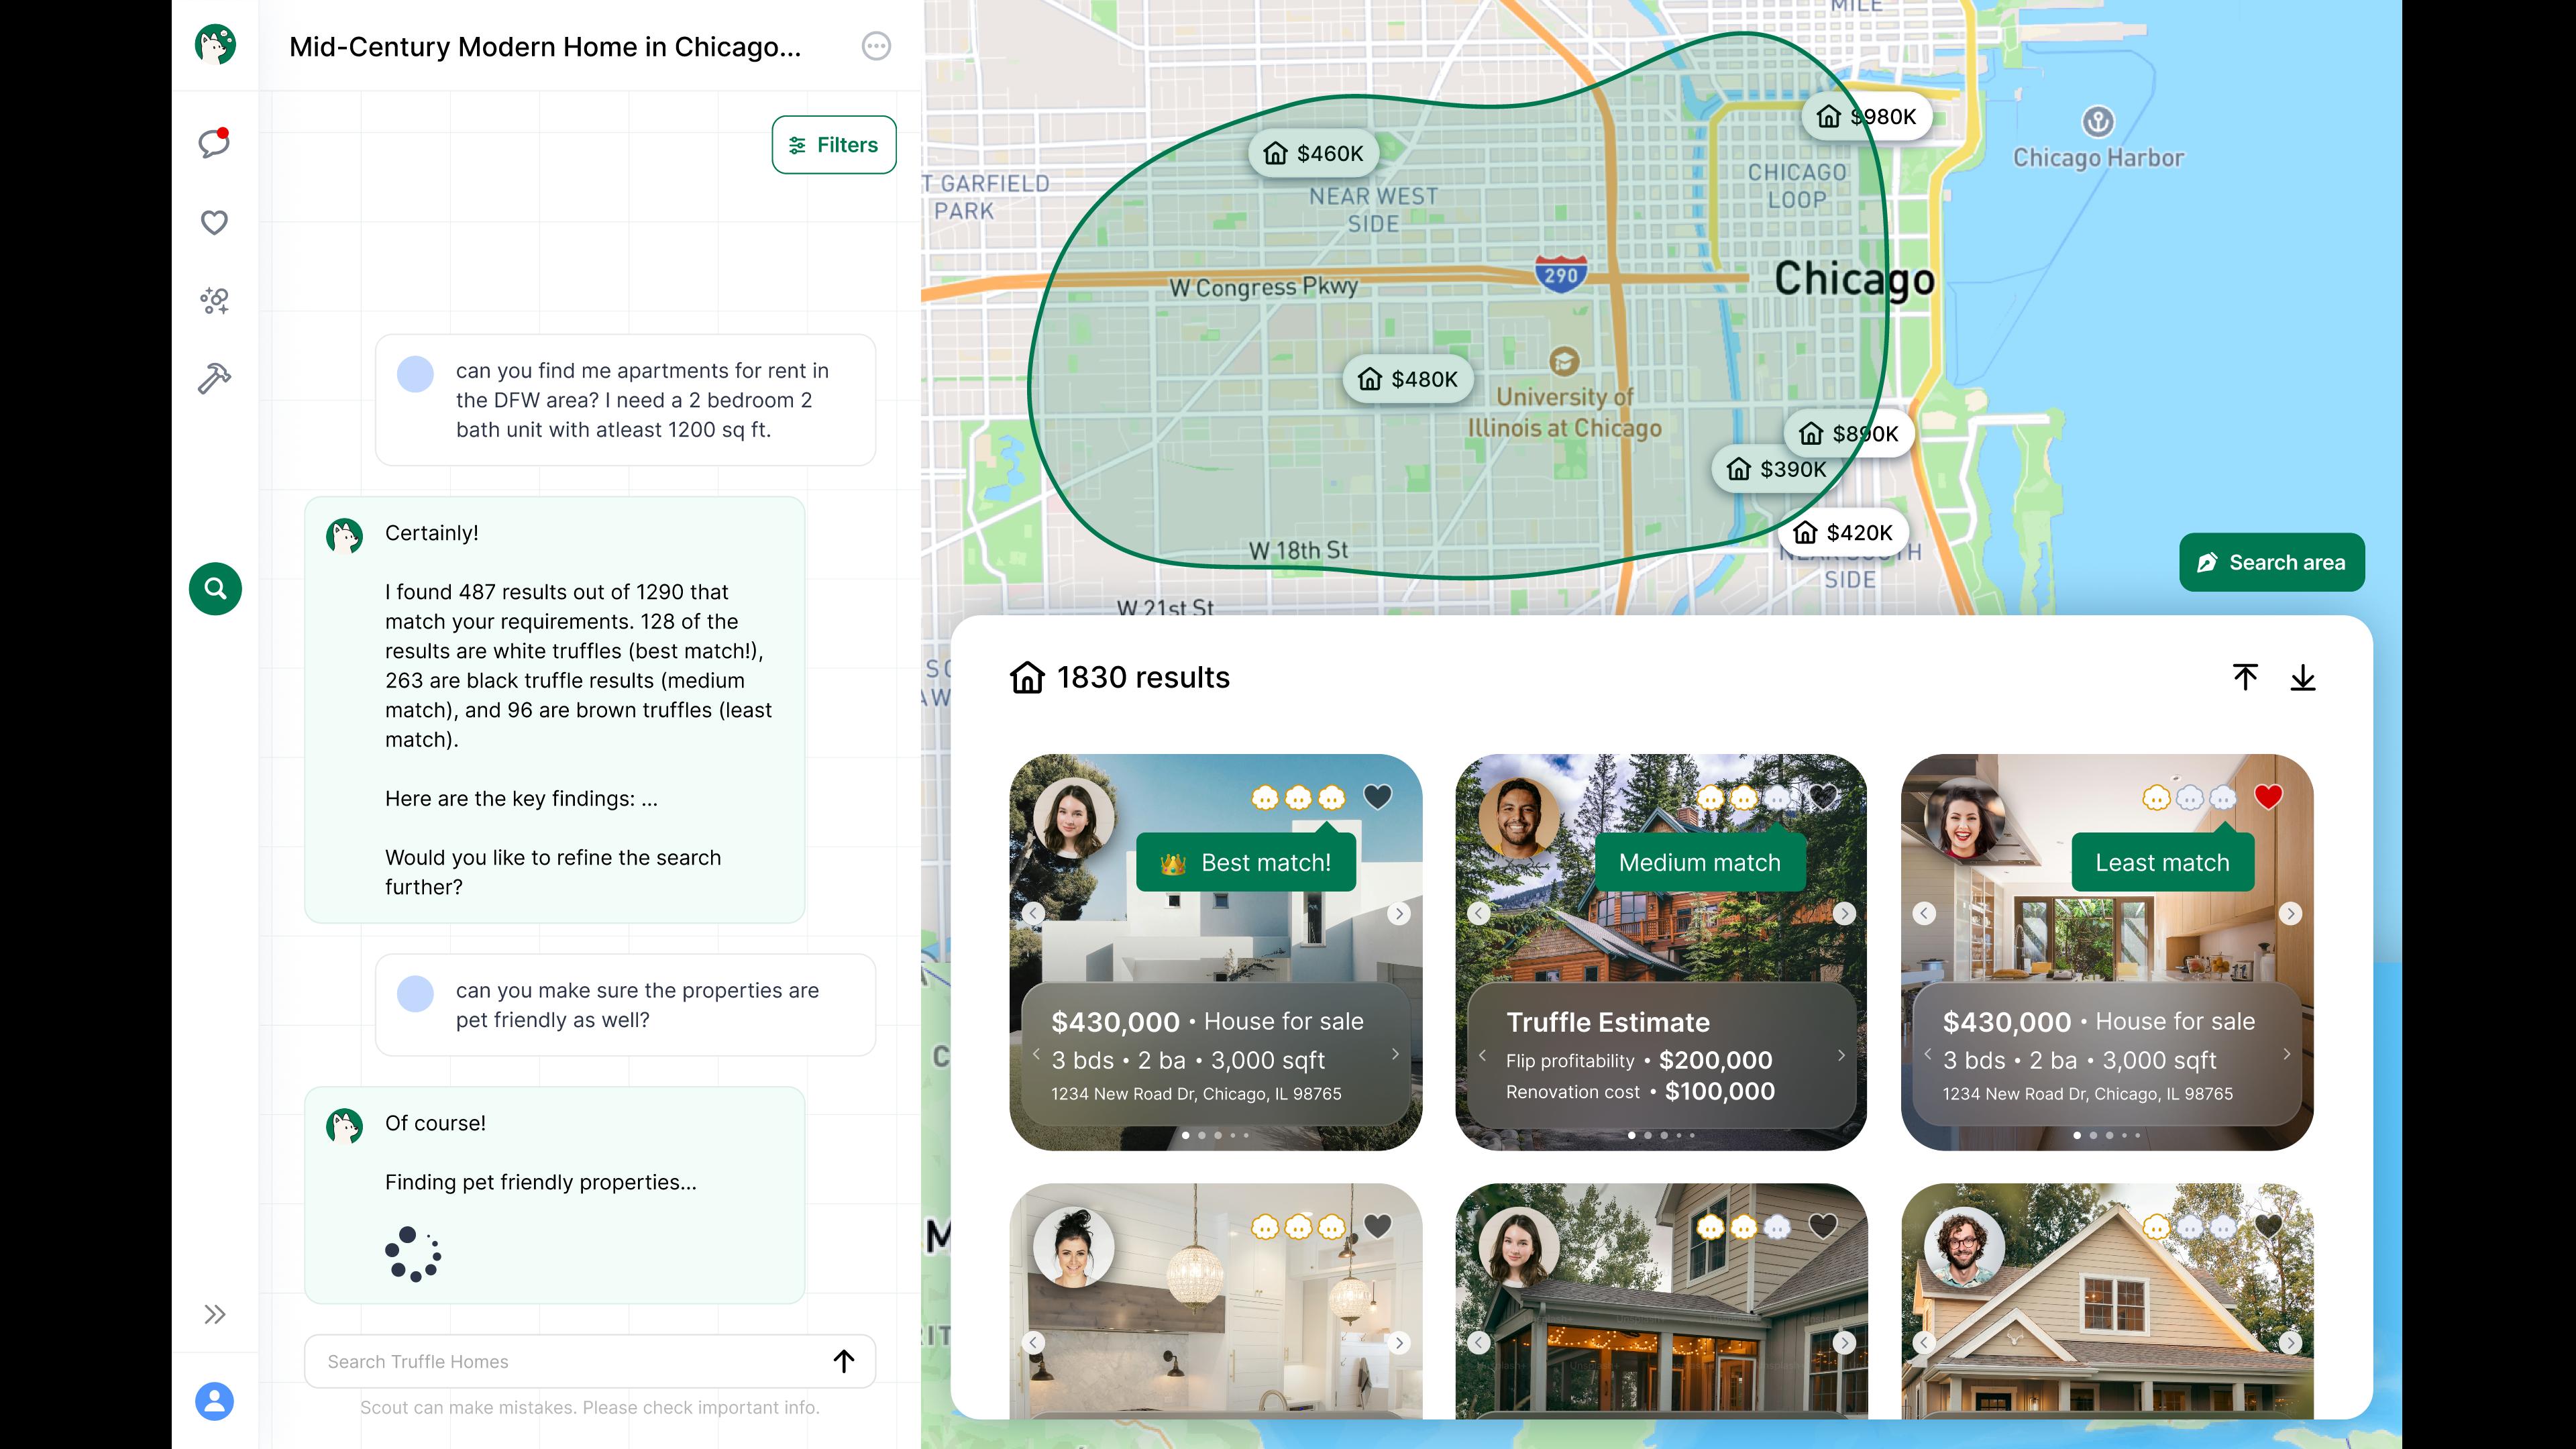Select the sparkles discovery icon in the sidebar
Screen dimensions: 2576x1449
(214, 301)
